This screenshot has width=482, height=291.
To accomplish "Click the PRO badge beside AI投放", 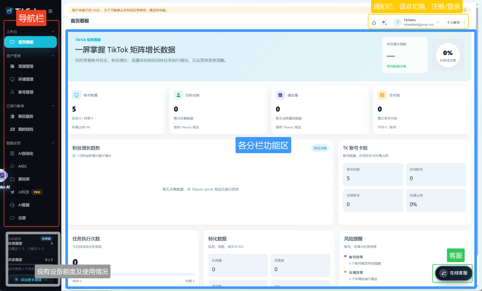I will click(37, 192).
